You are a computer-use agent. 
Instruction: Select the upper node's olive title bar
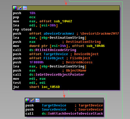[66, 8]
